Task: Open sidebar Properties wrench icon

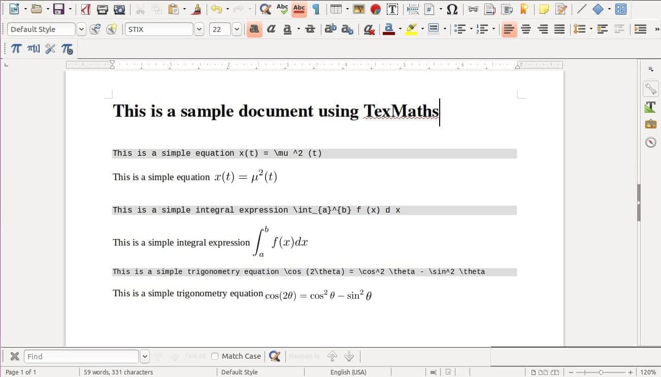Action: [x=650, y=89]
